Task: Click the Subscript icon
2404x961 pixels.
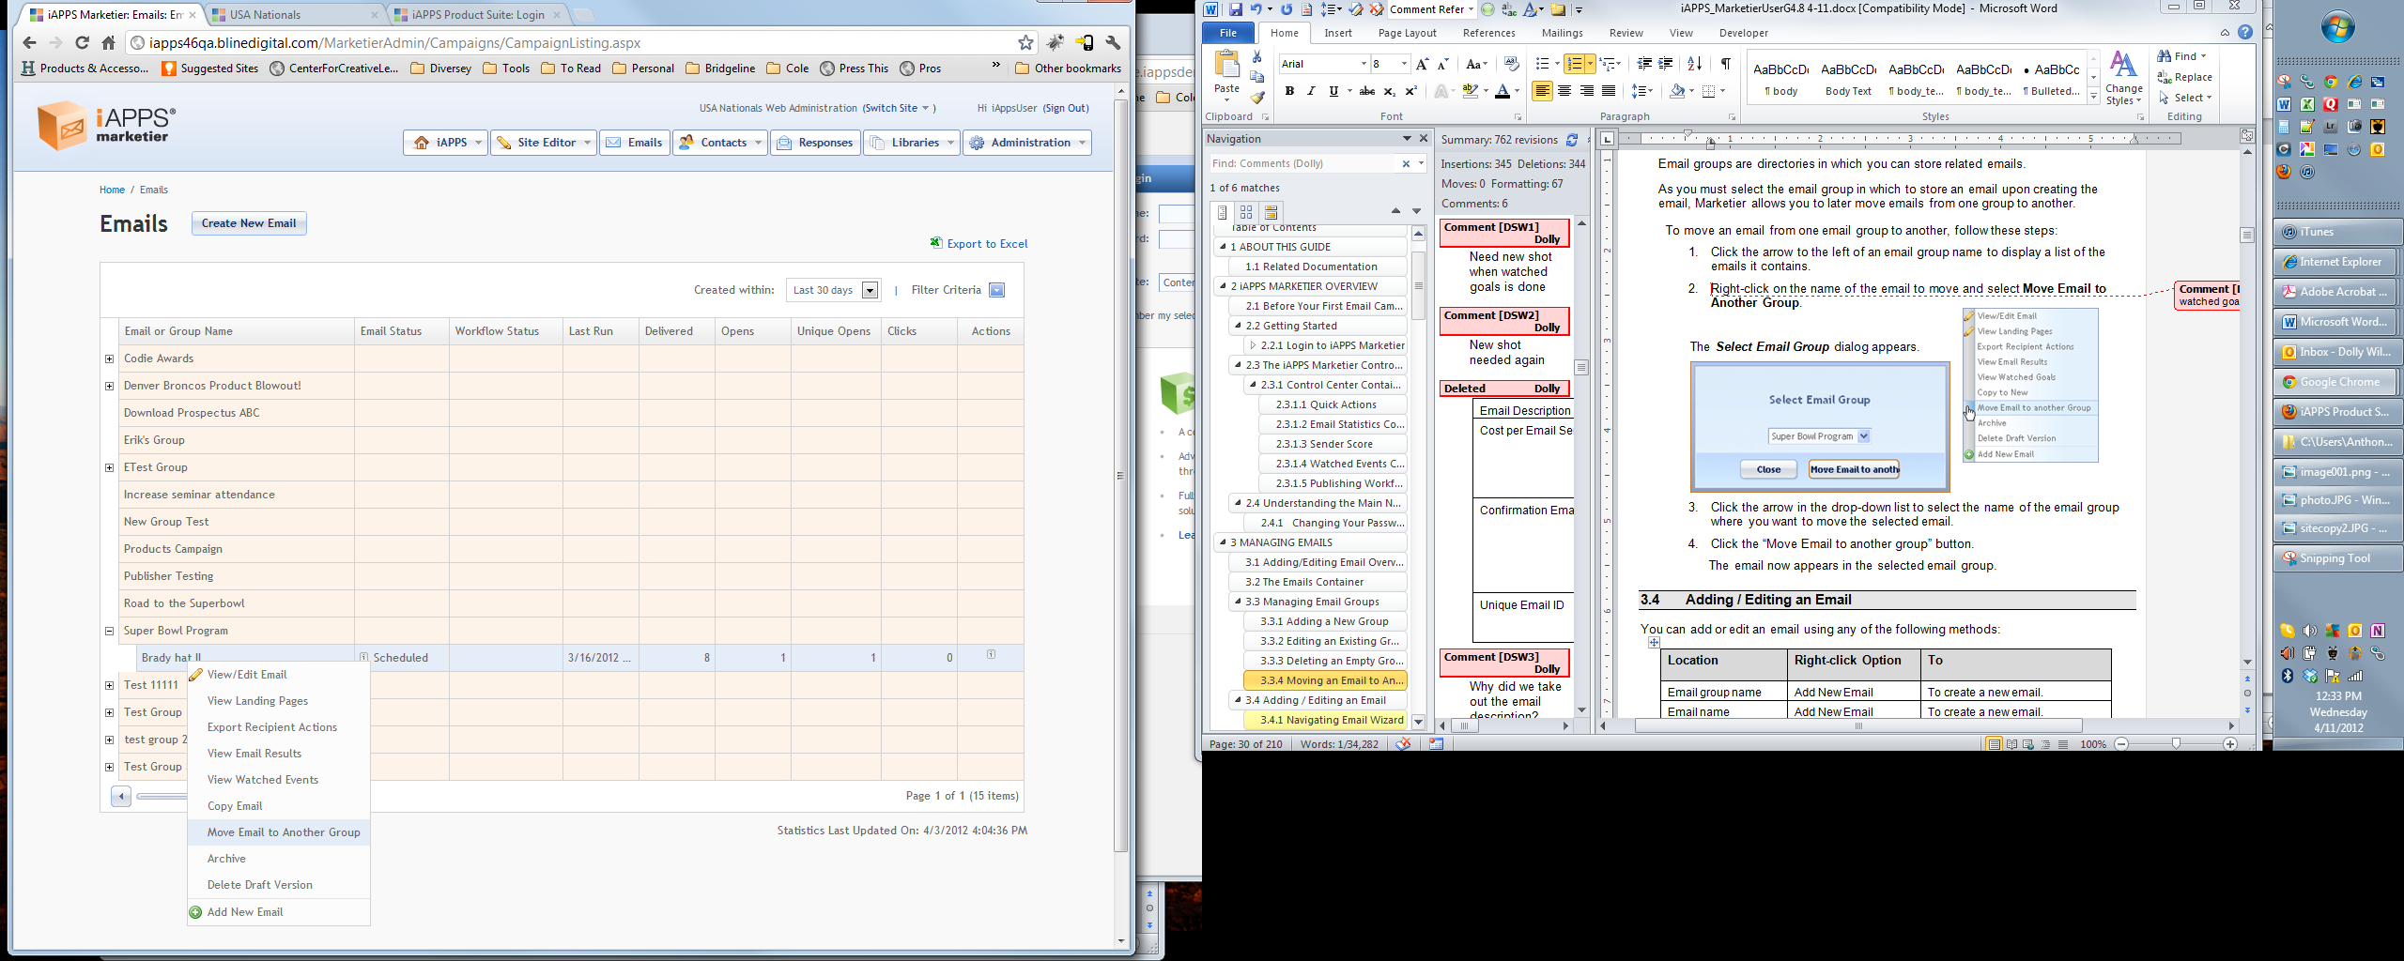Action: (1389, 91)
